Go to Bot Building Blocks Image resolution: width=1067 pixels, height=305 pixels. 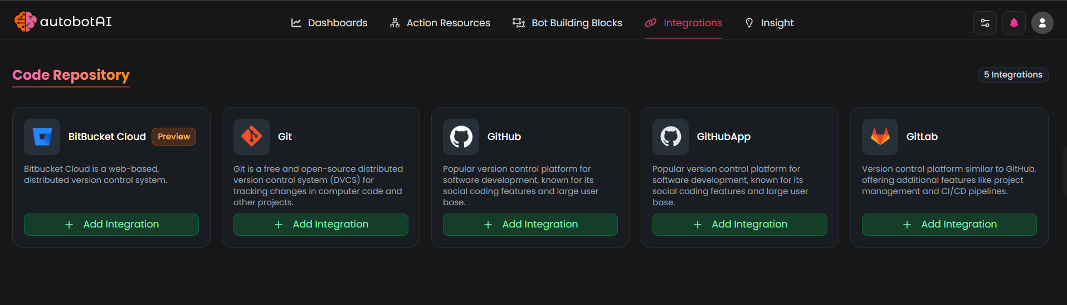point(567,23)
